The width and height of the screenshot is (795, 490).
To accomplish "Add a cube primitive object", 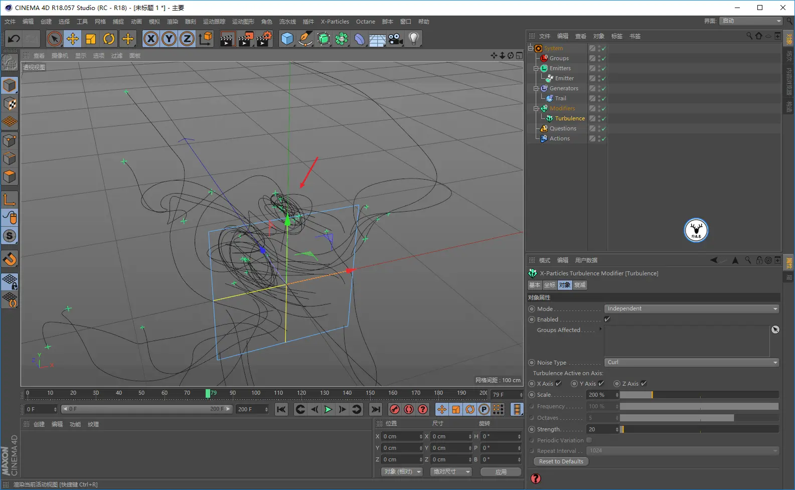I will (287, 39).
